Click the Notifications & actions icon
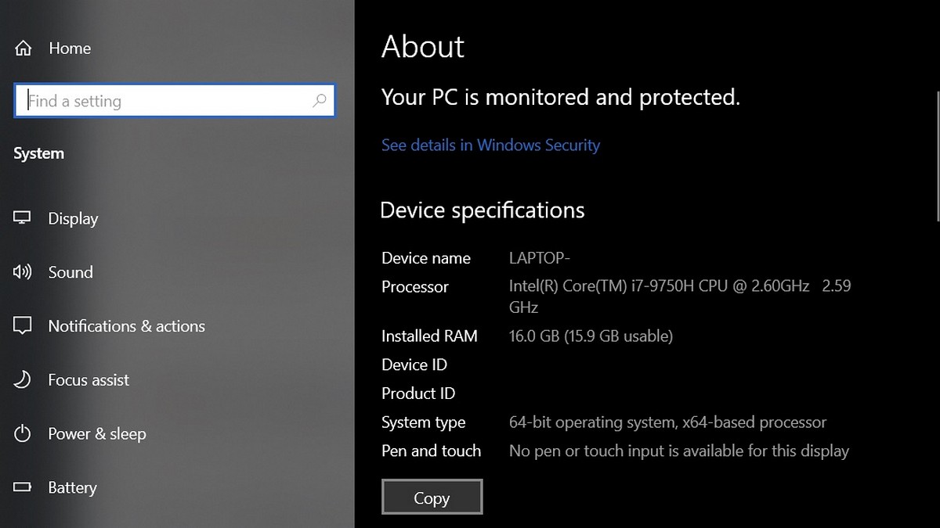Viewport: 940px width, 528px height. click(23, 326)
